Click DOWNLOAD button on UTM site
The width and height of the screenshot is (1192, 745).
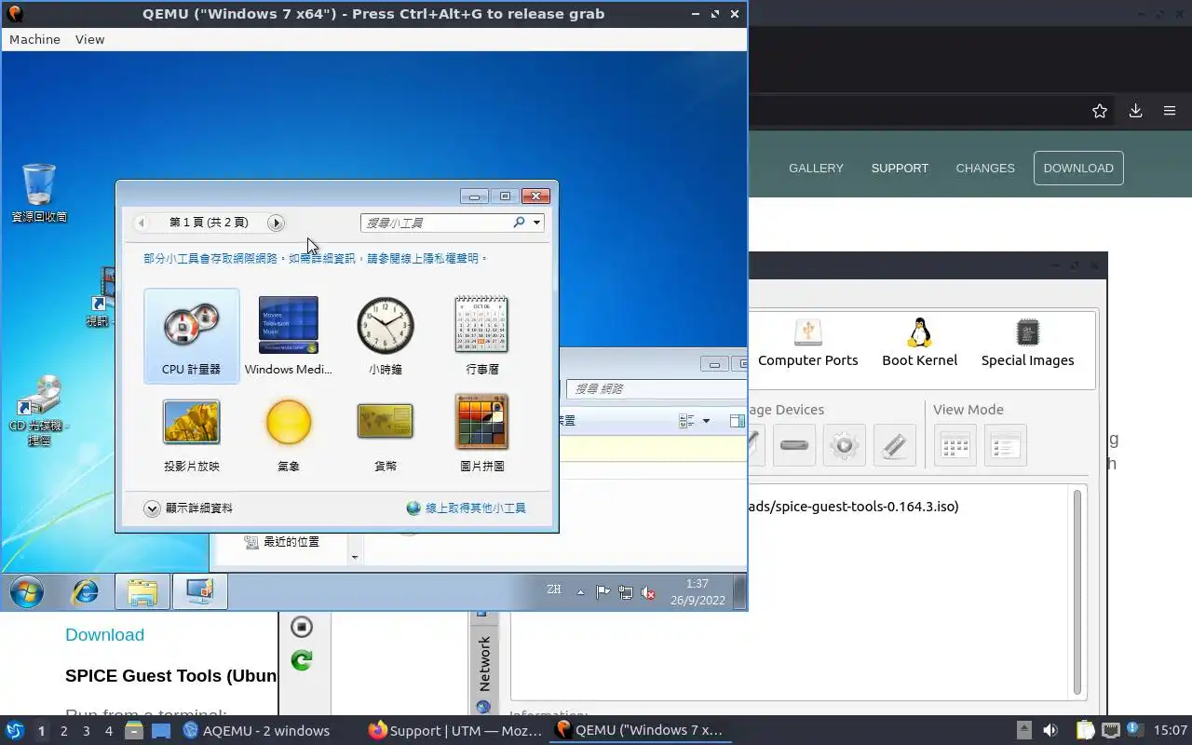1078,168
